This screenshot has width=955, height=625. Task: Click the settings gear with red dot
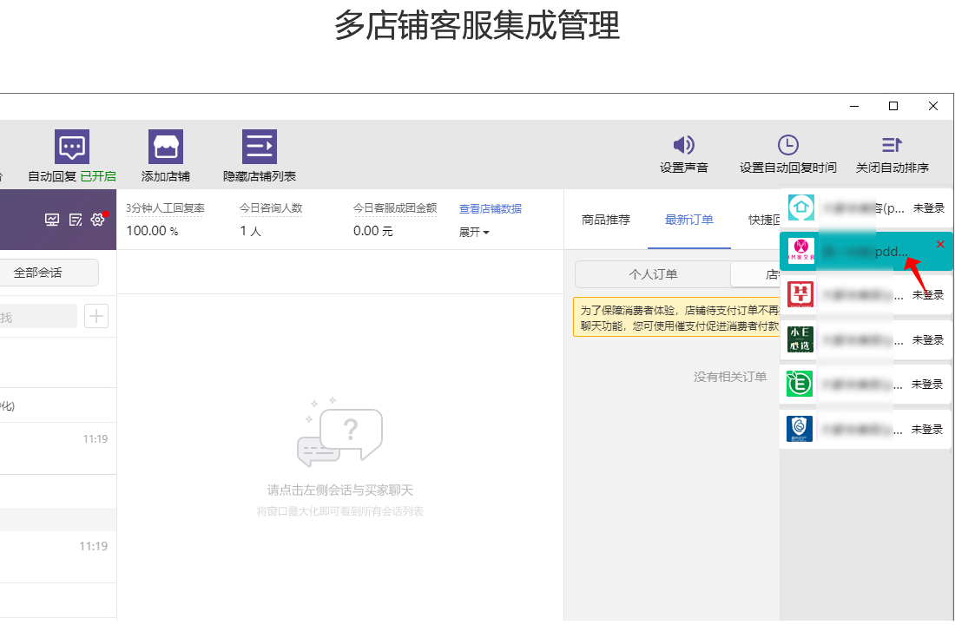[x=97, y=220]
